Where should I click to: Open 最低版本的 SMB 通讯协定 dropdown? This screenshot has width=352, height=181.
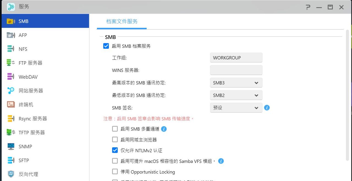tap(236, 95)
